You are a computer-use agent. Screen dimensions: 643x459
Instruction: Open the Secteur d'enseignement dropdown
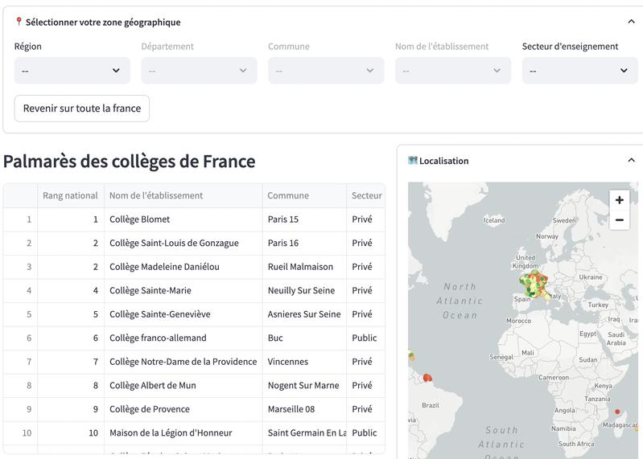[x=580, y=71]
